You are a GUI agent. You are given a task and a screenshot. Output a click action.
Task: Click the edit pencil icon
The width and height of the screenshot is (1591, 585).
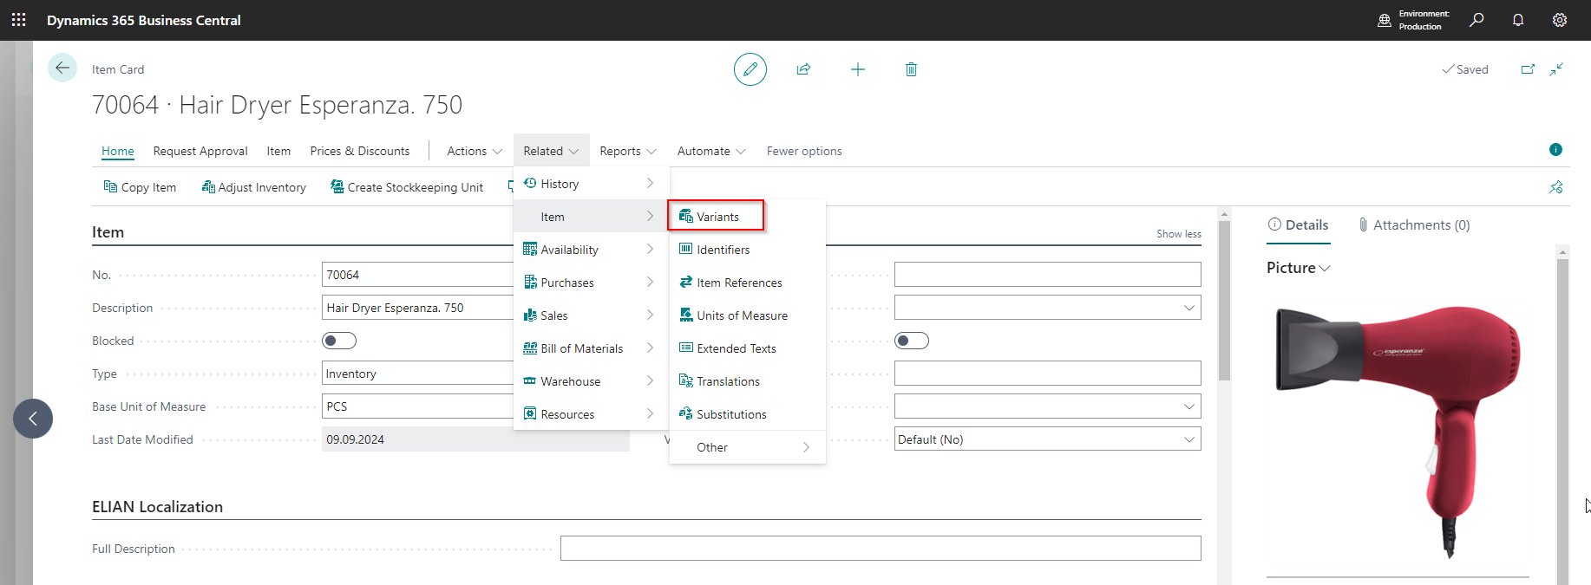[750, 69]
